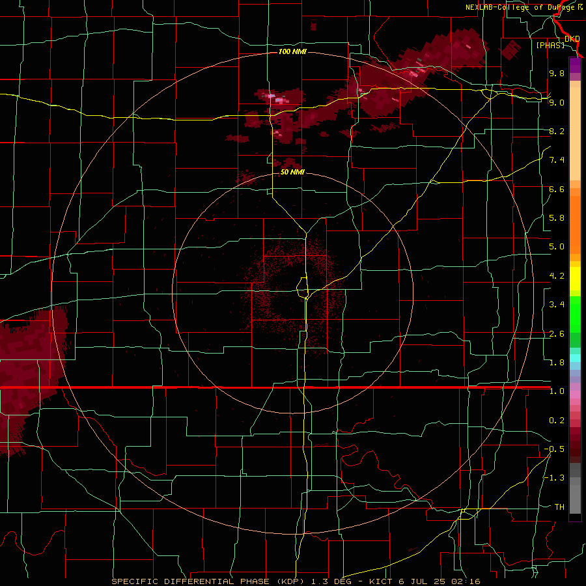Select the -1.3 value on the color scale

coord(554,478)
